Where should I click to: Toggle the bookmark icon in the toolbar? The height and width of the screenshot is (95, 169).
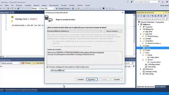coord(104,8)
